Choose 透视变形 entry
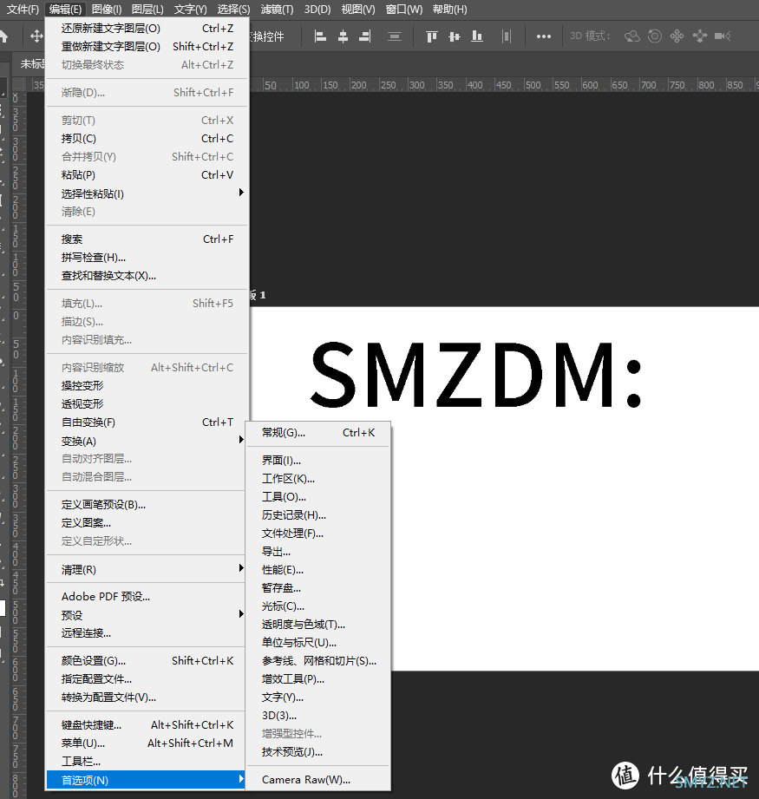 (147, 404)
